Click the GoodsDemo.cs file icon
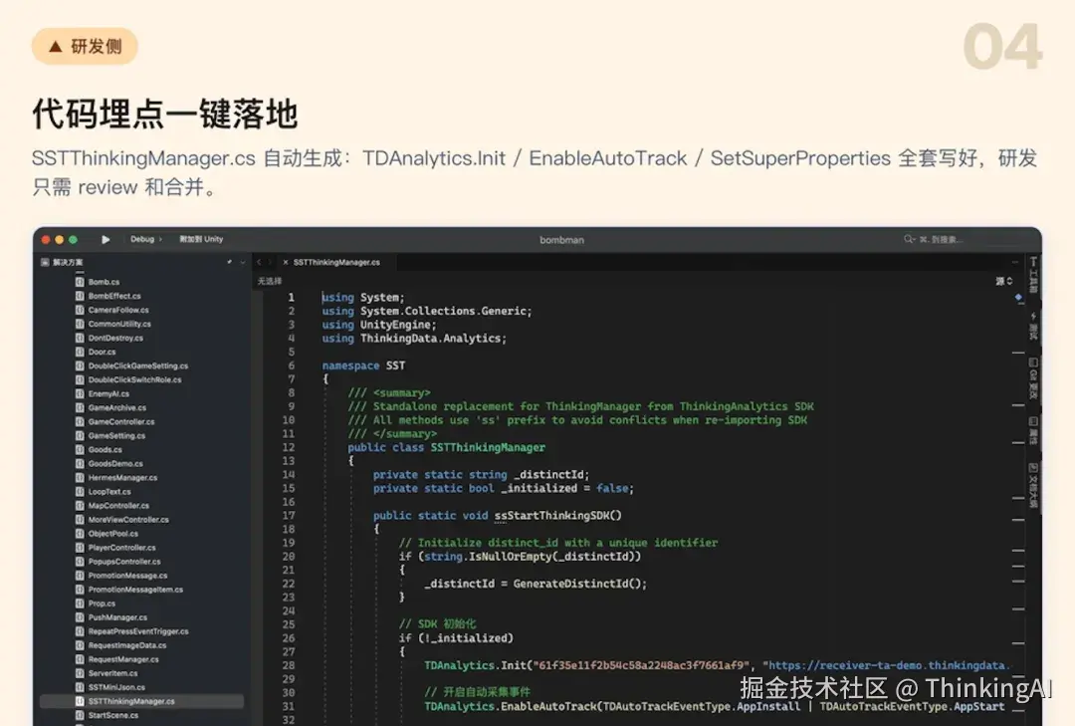This screenshot has width=1075, height=726. (x=81, y=464)
